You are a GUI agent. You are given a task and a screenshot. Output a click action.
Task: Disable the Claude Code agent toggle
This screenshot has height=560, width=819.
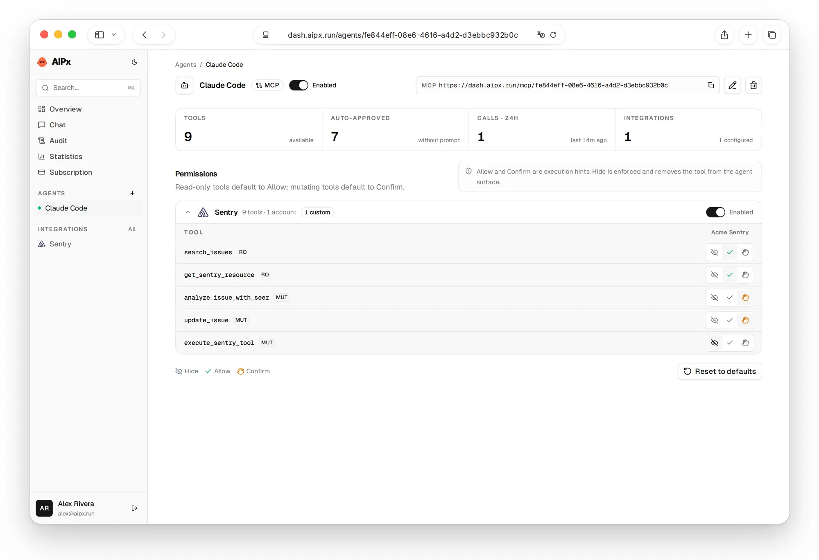[299, 85]
